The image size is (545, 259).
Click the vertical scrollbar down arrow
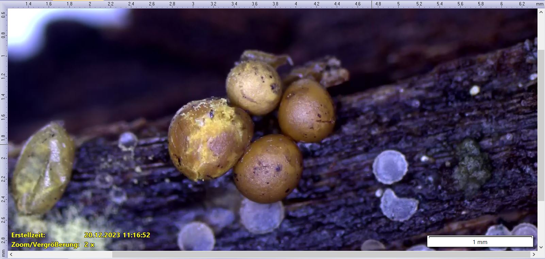point(541,247)
